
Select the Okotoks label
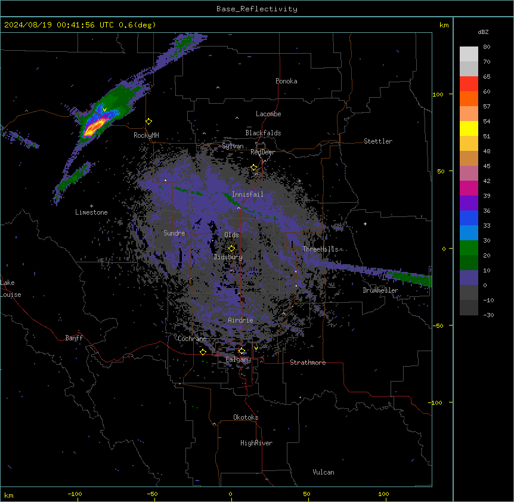click(x=246, y=417)
